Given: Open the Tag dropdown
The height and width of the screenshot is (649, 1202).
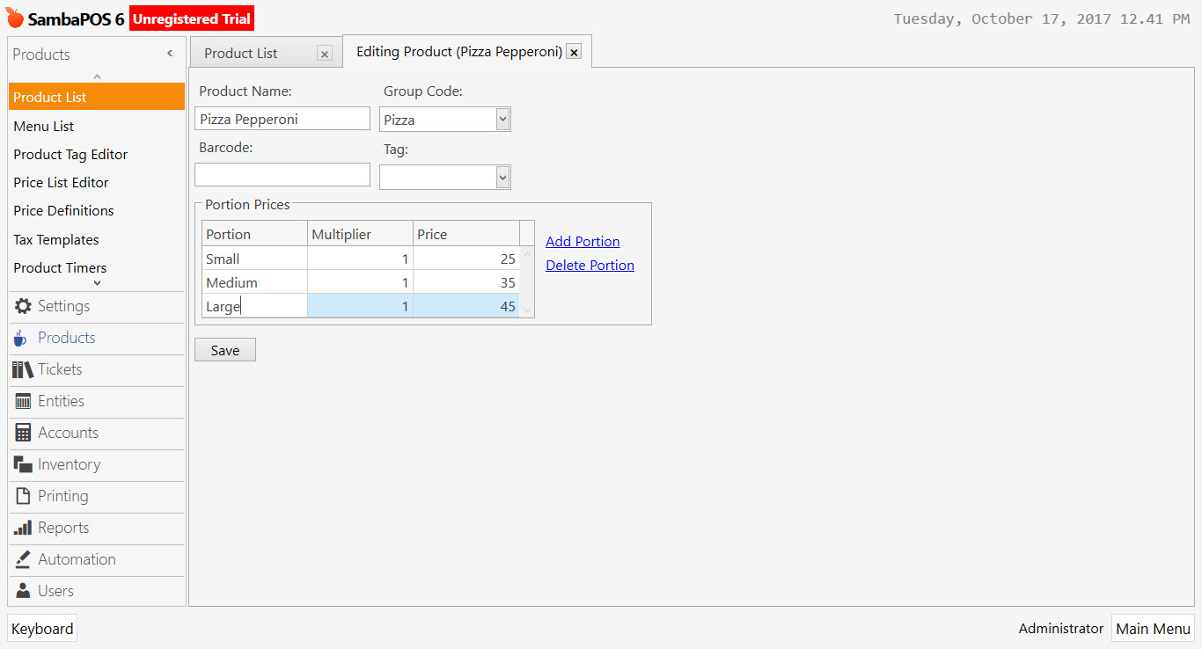Looking at the screenshot, I should pos(502,176).
